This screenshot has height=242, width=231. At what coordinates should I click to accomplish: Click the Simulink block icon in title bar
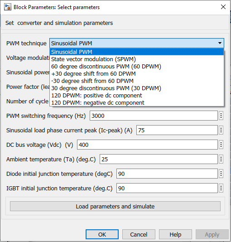point(8,7)
